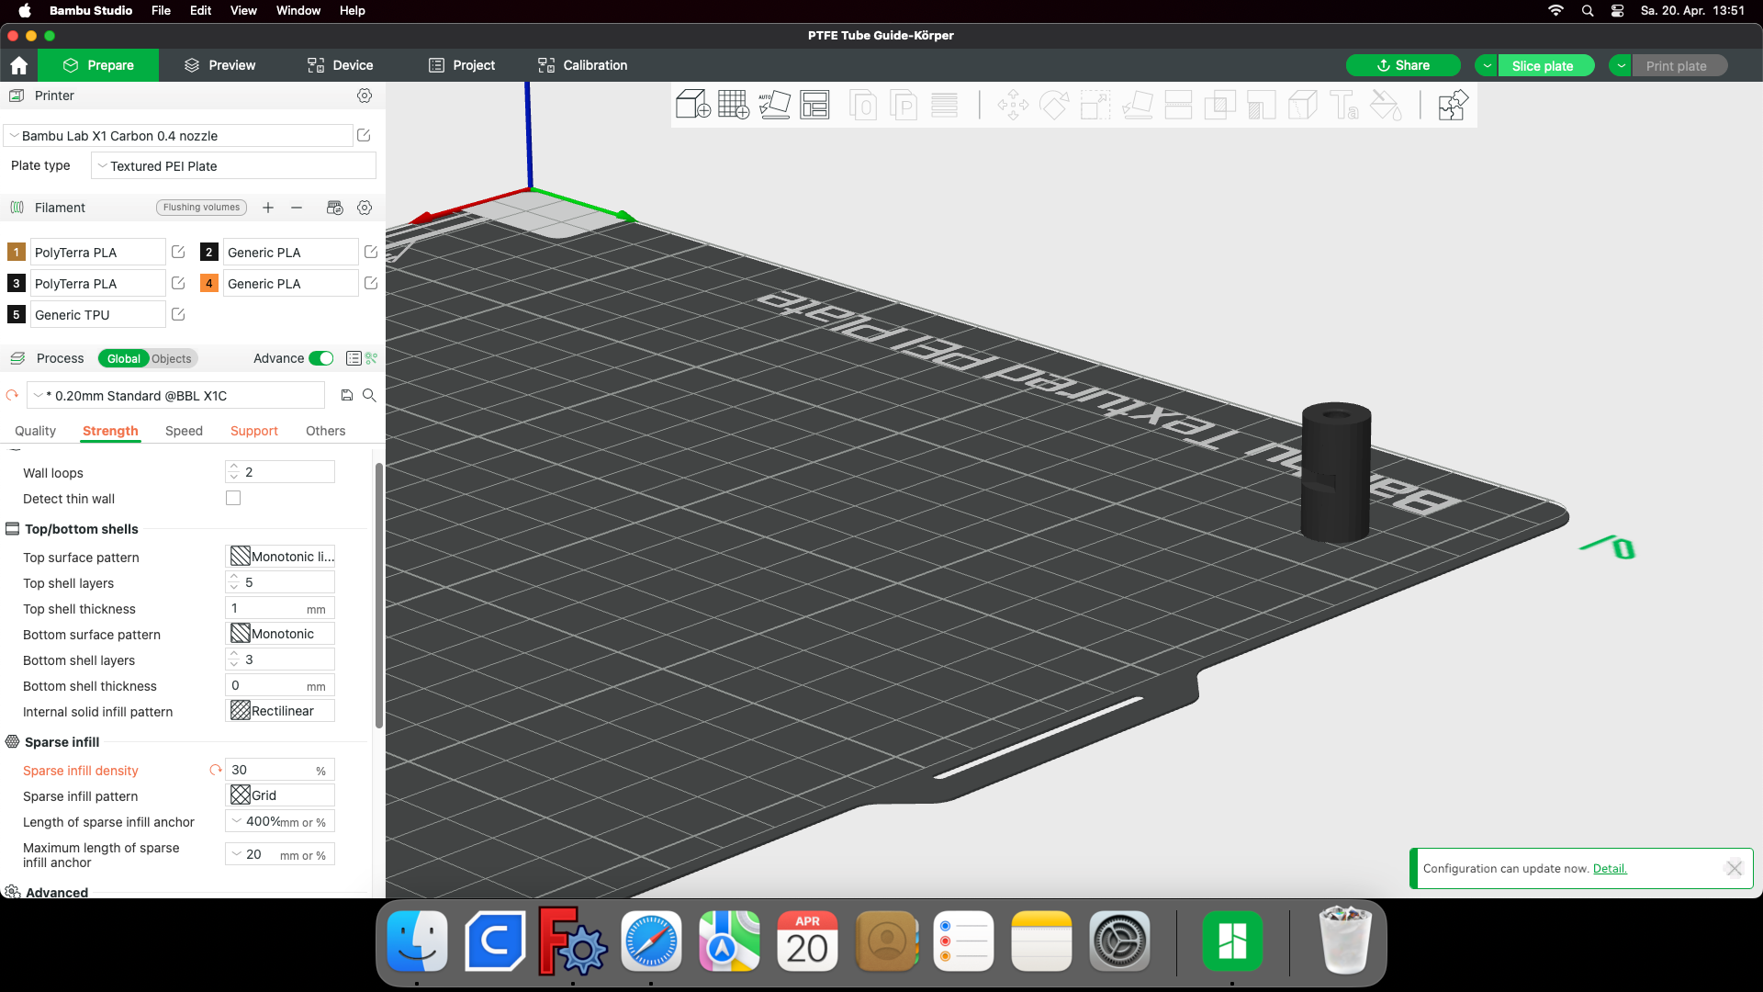Click the Print plate button

[x=1680, y=65]
